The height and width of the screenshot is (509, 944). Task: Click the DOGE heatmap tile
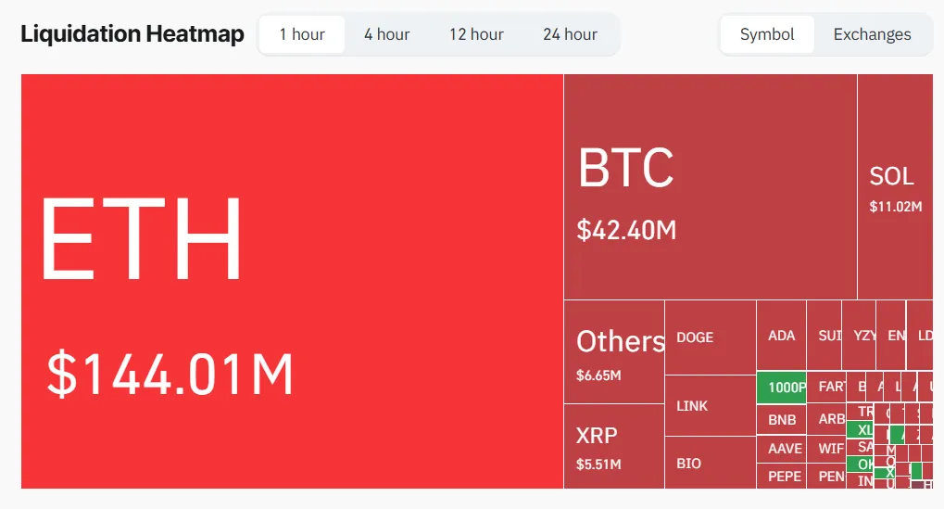[x=711, y=337]
